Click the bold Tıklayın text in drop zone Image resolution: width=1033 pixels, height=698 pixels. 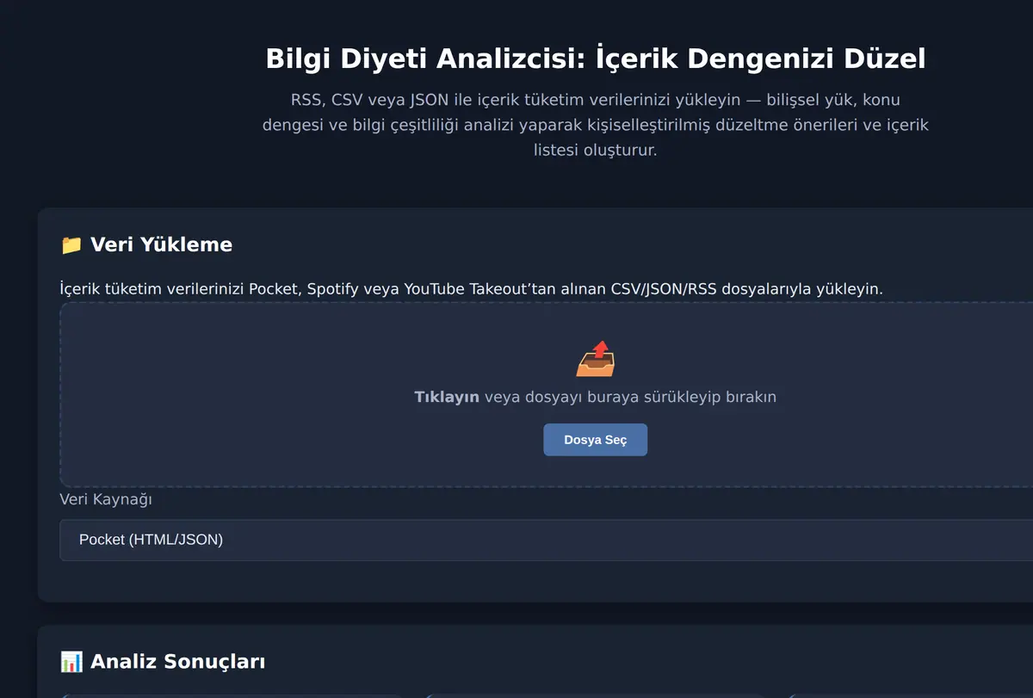click(447, 397)
